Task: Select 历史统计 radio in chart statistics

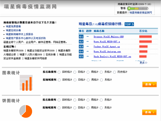Action: pos(114,72)
